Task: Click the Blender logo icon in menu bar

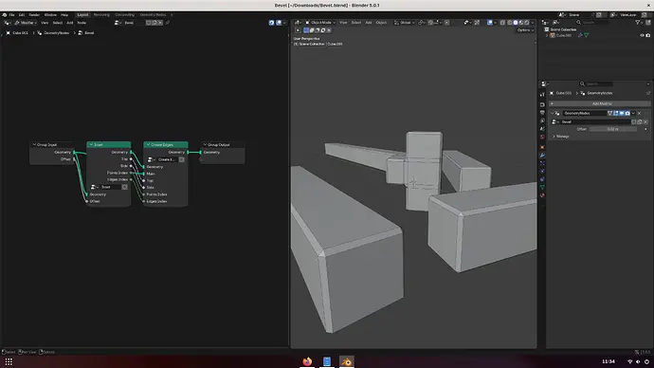Action: (x=4, y=14)
